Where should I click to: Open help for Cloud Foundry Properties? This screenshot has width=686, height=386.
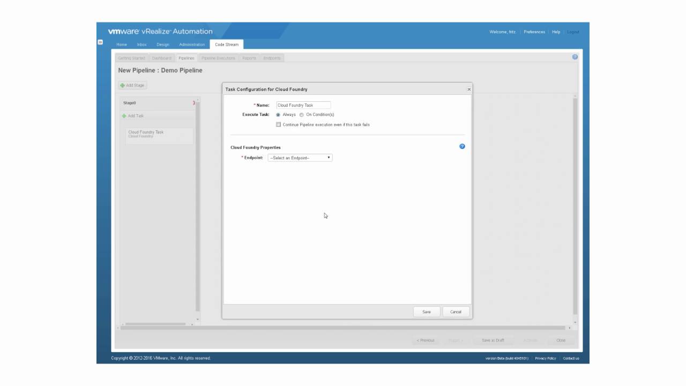coord(462,146)
